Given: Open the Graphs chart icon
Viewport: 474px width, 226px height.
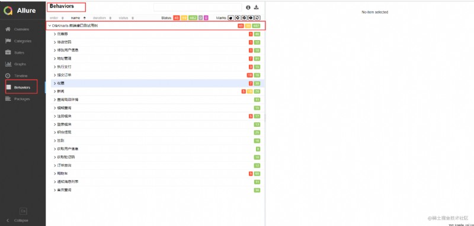Looking at the screenshot, I should coord(8,64).
